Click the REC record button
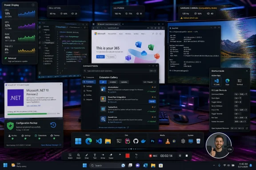Image resolution: width=256 pixels, height=170 pixels. click(x=153, y=156)
